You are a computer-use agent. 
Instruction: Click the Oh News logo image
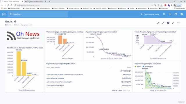click(x=23, y=36)
